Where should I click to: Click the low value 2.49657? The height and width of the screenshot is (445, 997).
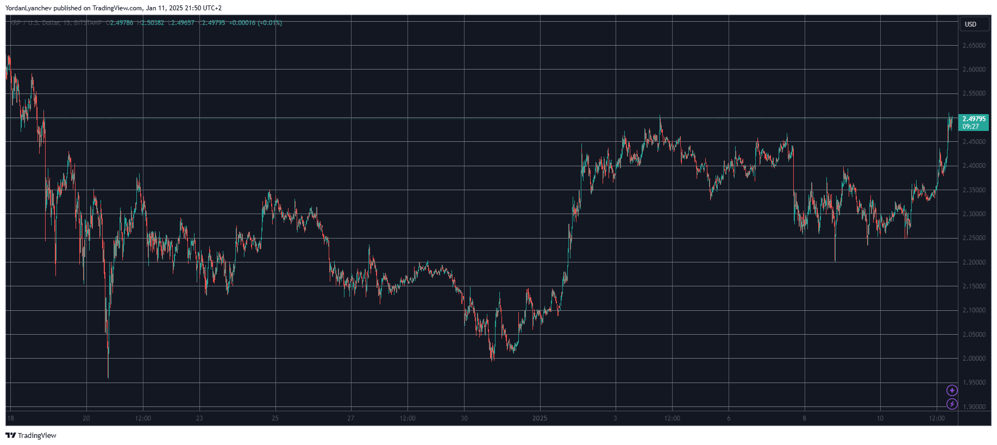pyautogui.click(x=183, y=23)
